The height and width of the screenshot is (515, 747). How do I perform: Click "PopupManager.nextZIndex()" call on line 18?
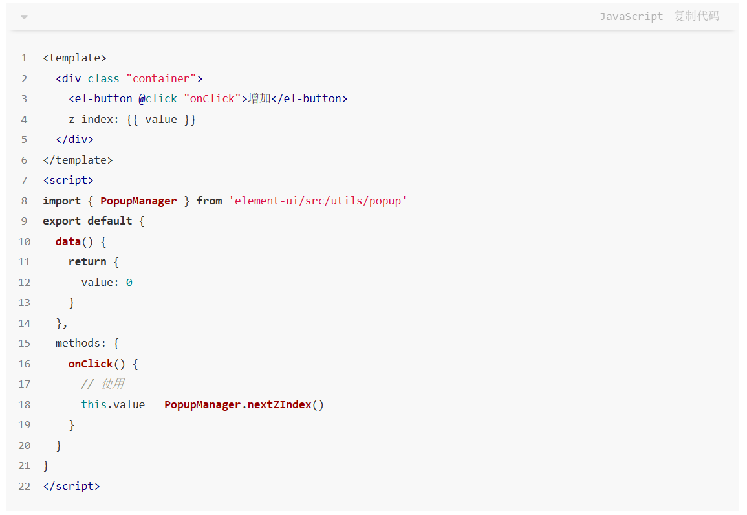[244, 405]
